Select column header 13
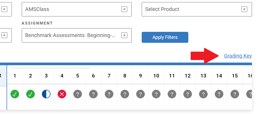This screenshot has width=264, height=114. pyautogui.click(x=203, y=76)
